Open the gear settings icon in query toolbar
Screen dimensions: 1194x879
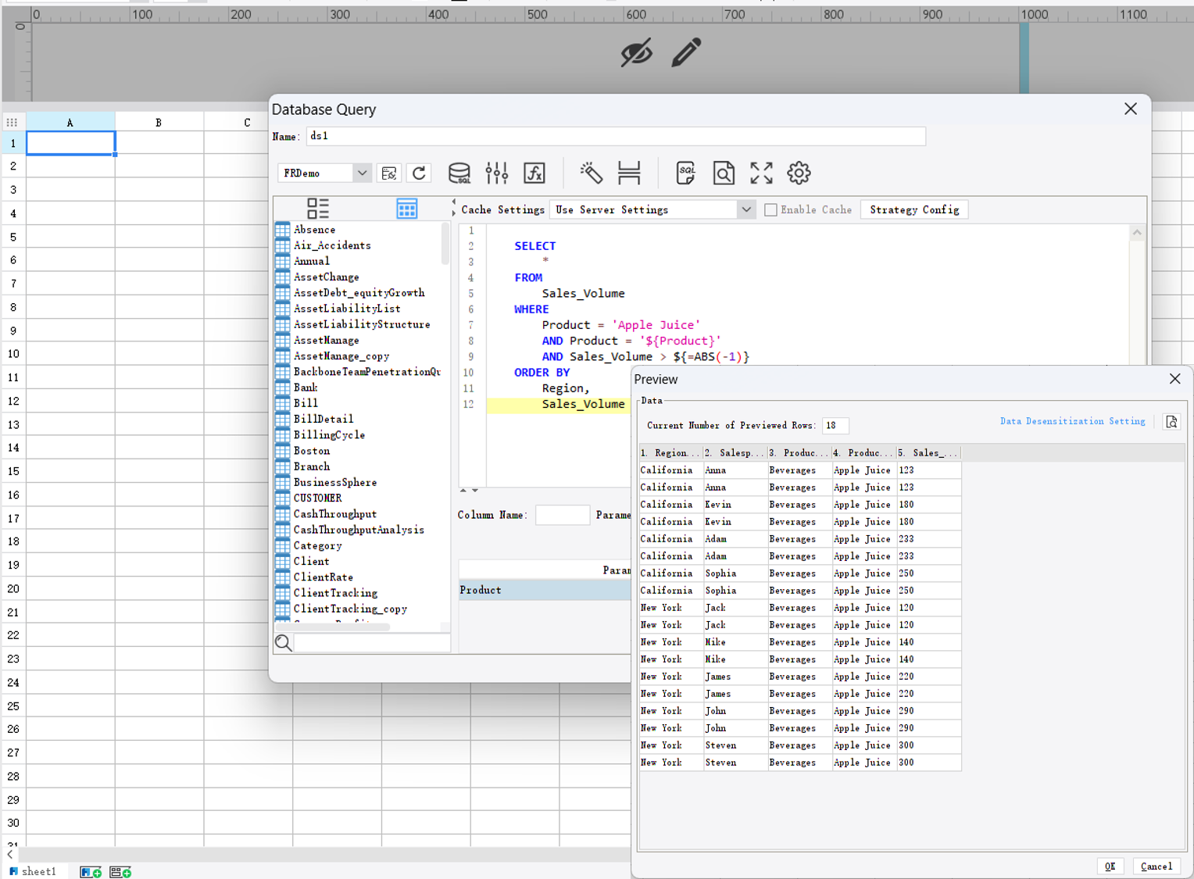click(x=799, y=173)
